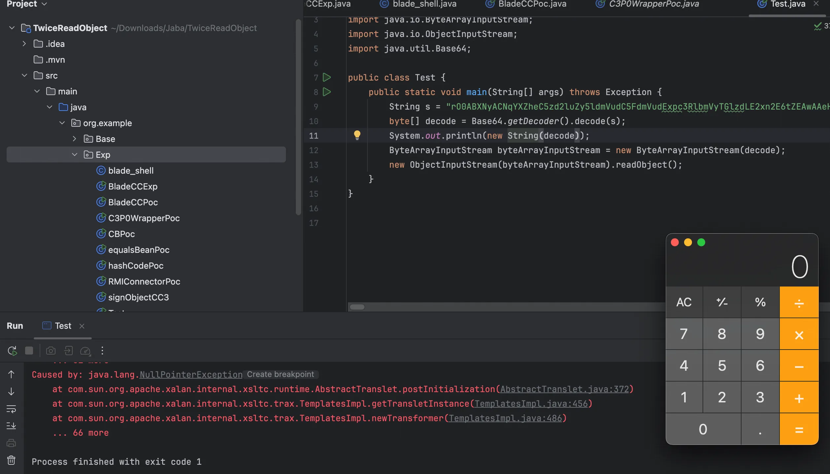Switch to BladeCCPoc.java editor tab
The height and width of the screenshot is (474, 830).
click(x=532, y=4)
